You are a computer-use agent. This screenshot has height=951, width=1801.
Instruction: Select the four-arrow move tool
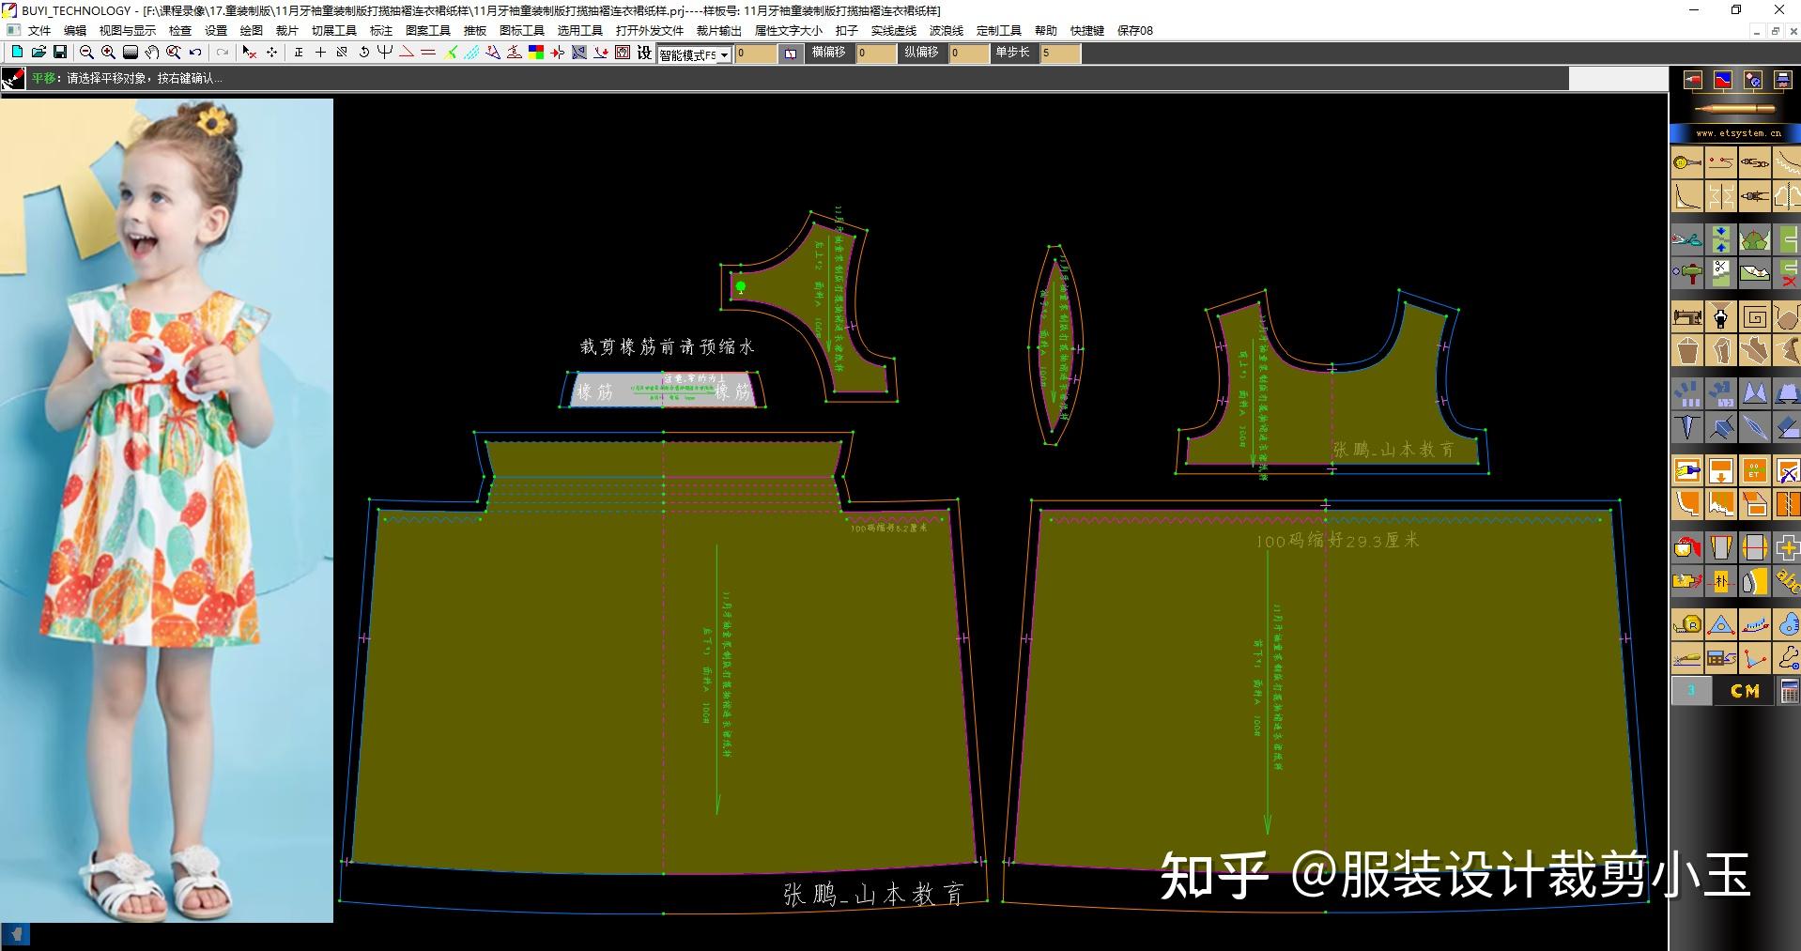point(271,53)
